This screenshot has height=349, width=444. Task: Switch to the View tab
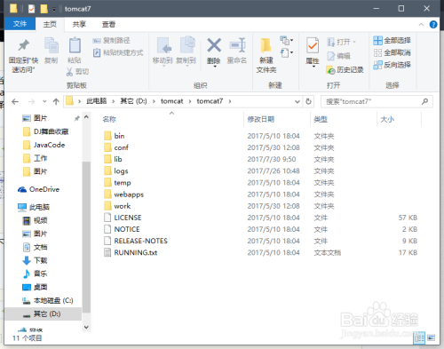tap(108, 24)
